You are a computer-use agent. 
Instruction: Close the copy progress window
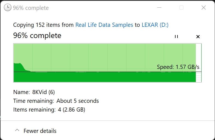click(203, 8)
